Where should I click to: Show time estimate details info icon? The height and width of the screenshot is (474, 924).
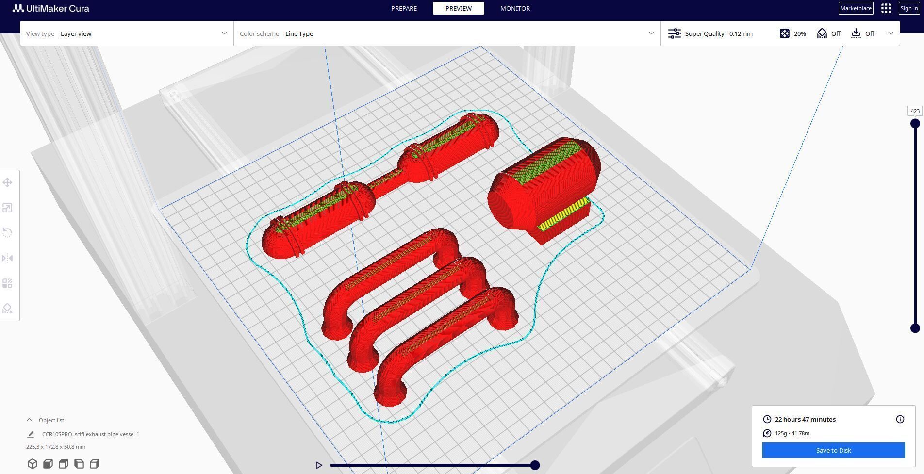(900, 419)
